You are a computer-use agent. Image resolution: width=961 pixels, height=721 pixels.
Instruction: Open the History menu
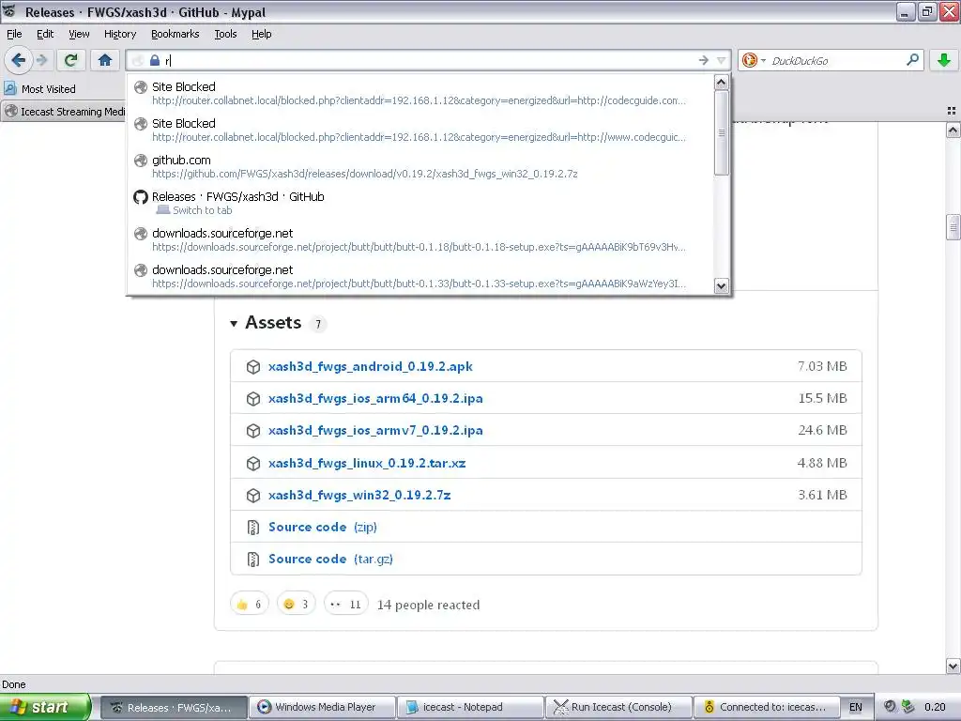coord(120,34)
